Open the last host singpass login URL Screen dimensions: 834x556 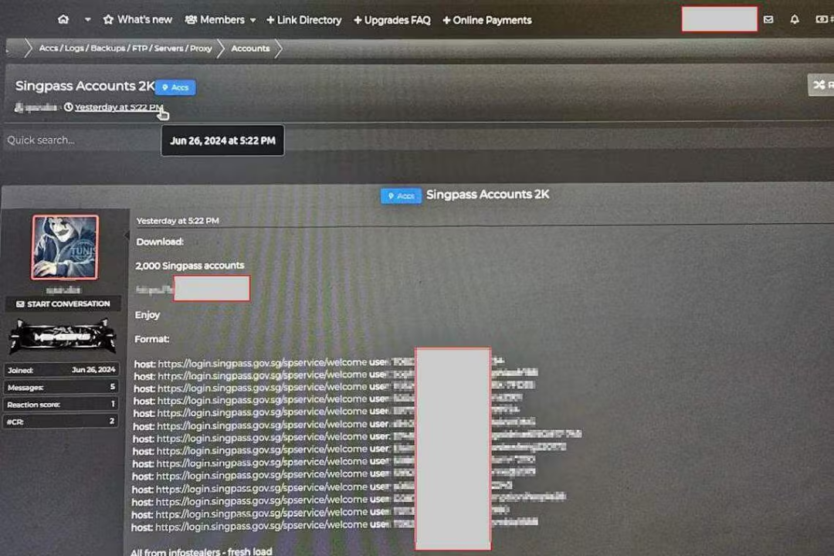[x=261, y=526]
